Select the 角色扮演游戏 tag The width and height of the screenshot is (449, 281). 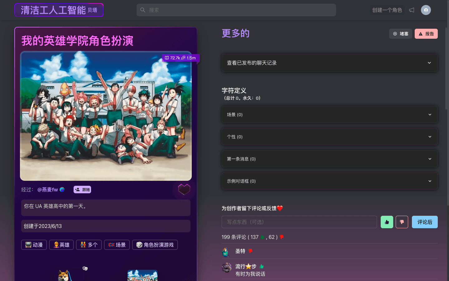155,245
